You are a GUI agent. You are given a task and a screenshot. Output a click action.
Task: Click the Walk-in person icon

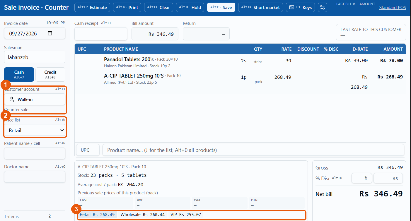coord(12,100)
